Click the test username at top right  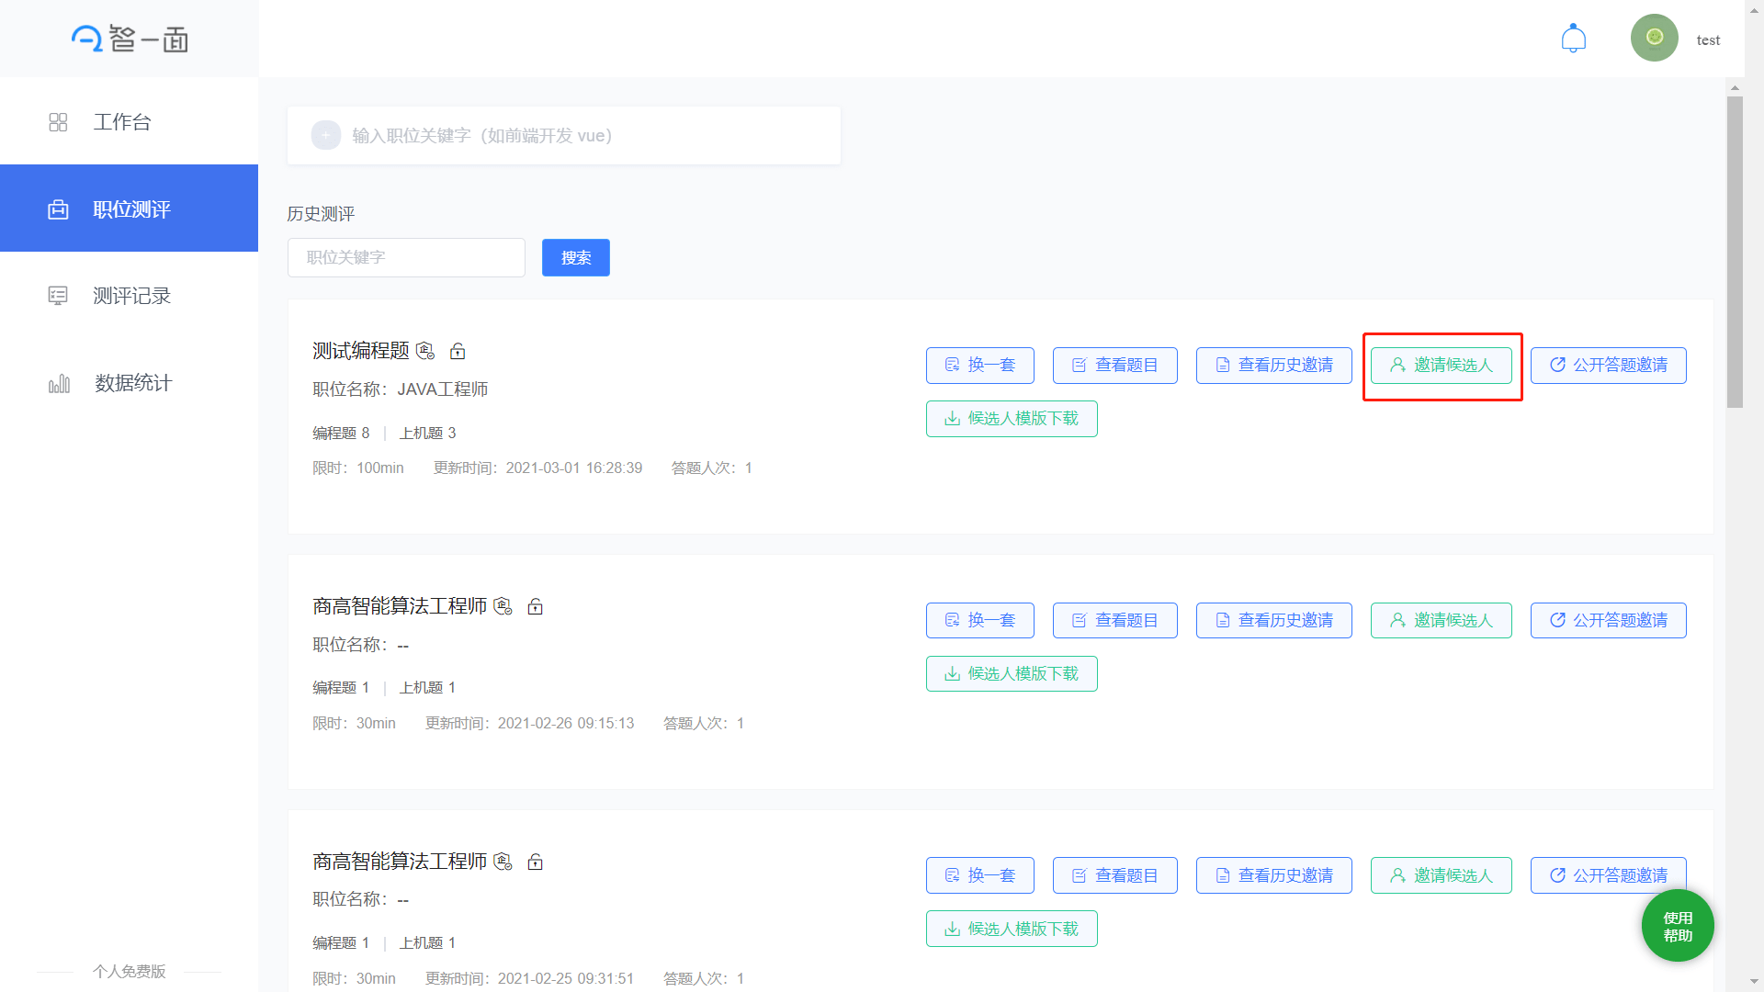1708,39
